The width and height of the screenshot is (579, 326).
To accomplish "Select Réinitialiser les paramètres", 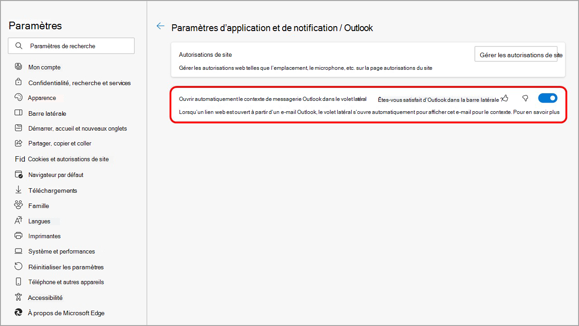I will (66, 267).
